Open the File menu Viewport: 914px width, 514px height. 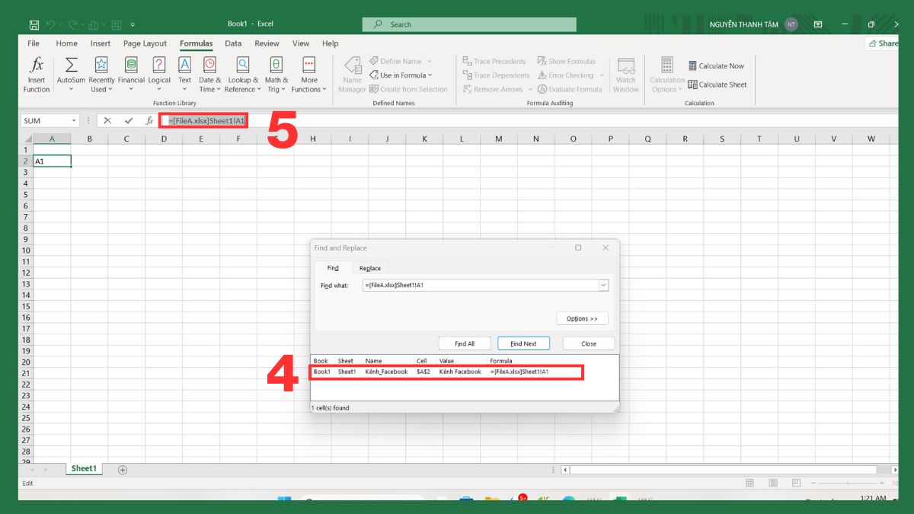coord(34,43)
